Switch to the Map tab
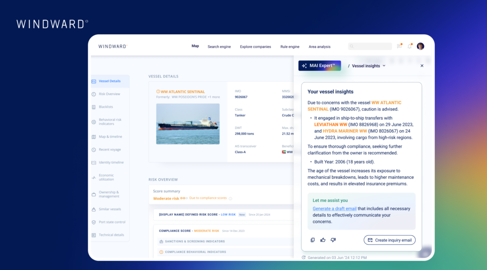487x270 pixels. (195, 46)
